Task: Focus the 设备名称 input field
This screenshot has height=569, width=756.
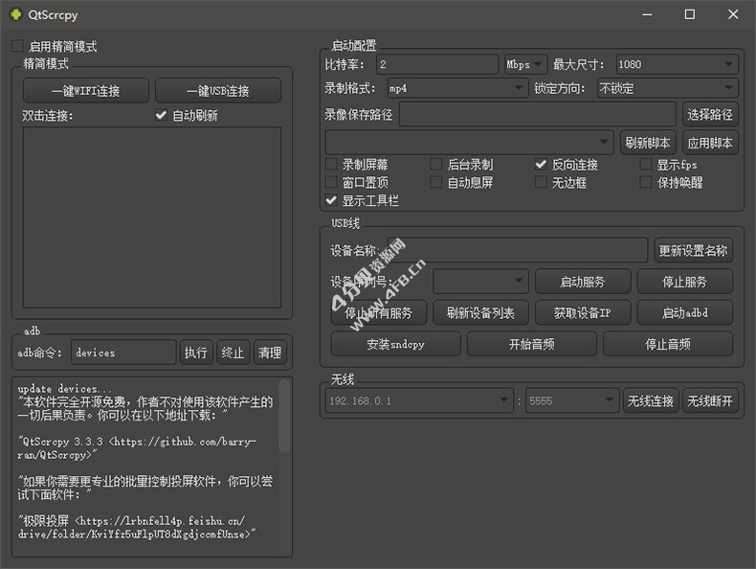Action: (518, 250)
